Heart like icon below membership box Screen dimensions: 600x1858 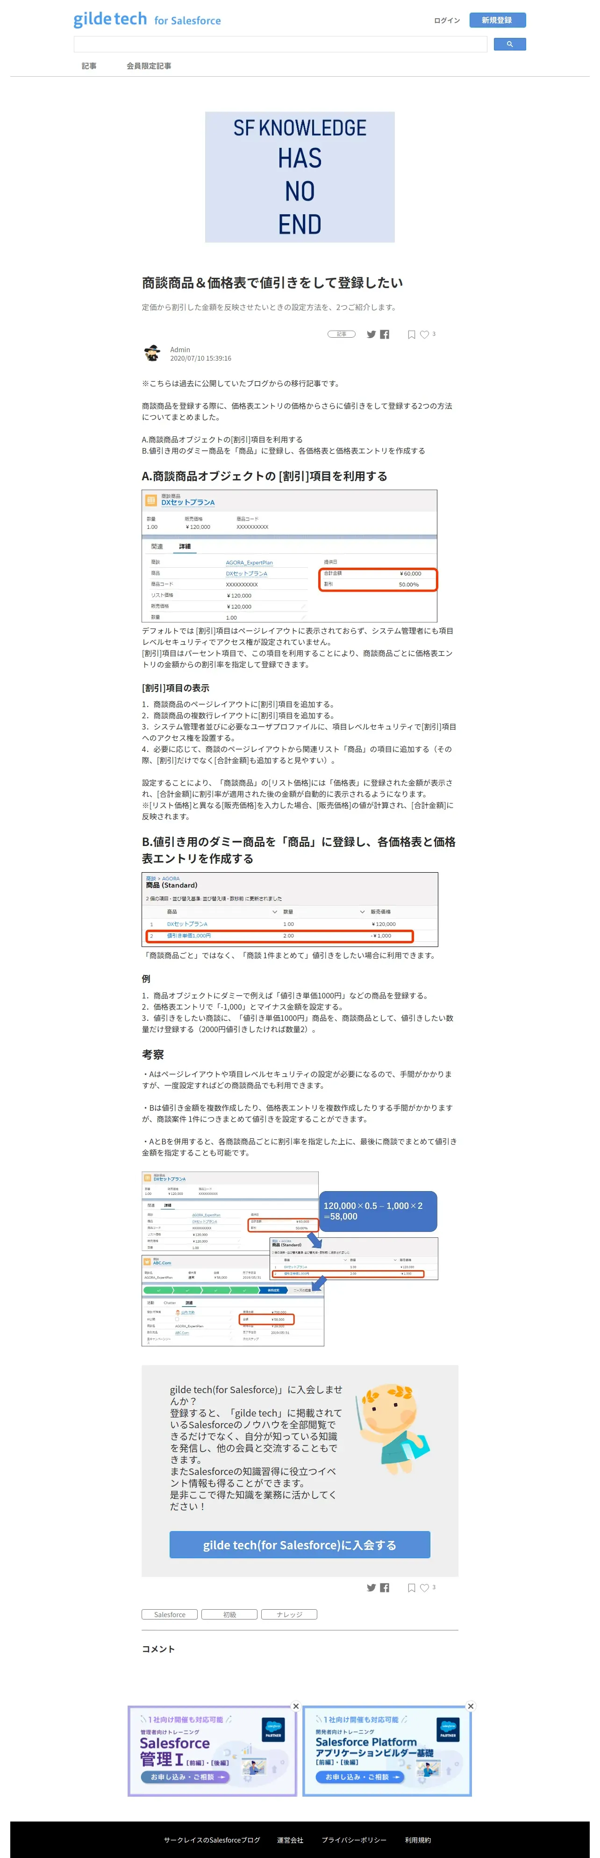[x=424, y=1588]
